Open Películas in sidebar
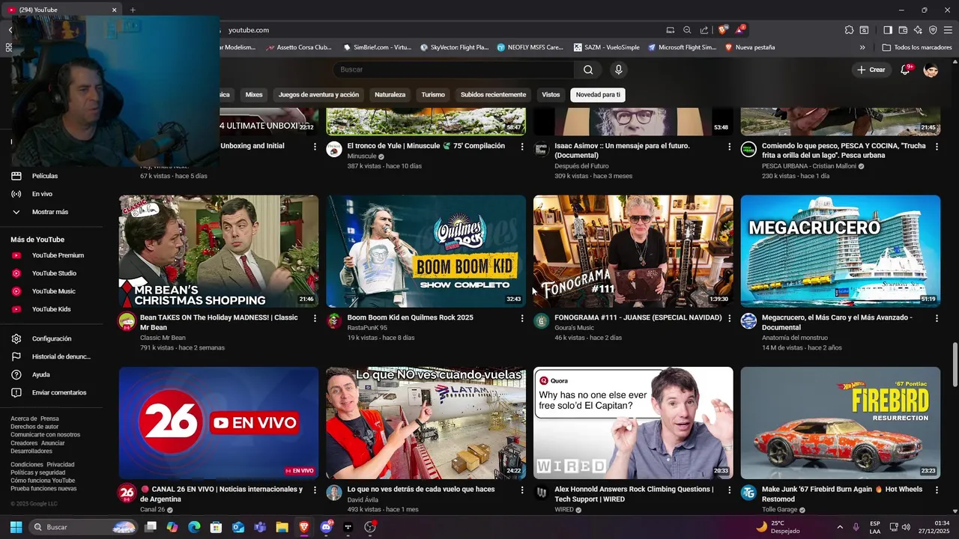This screenshot has height=539, width=959. [52, 176]
